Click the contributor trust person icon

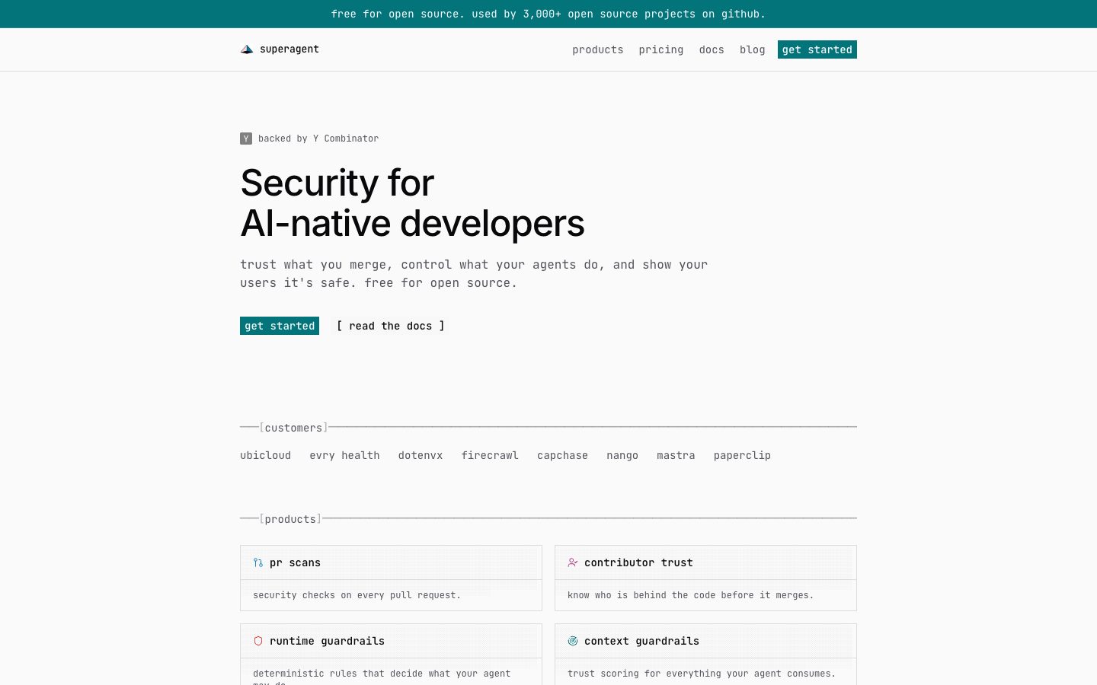point(573,563)
